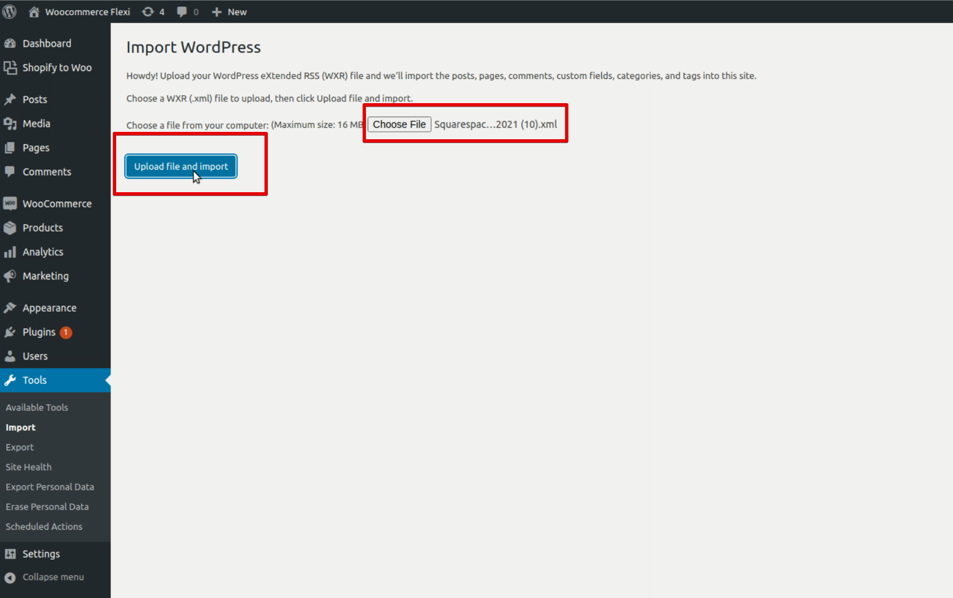Click the Choose File button

[399, 124]
